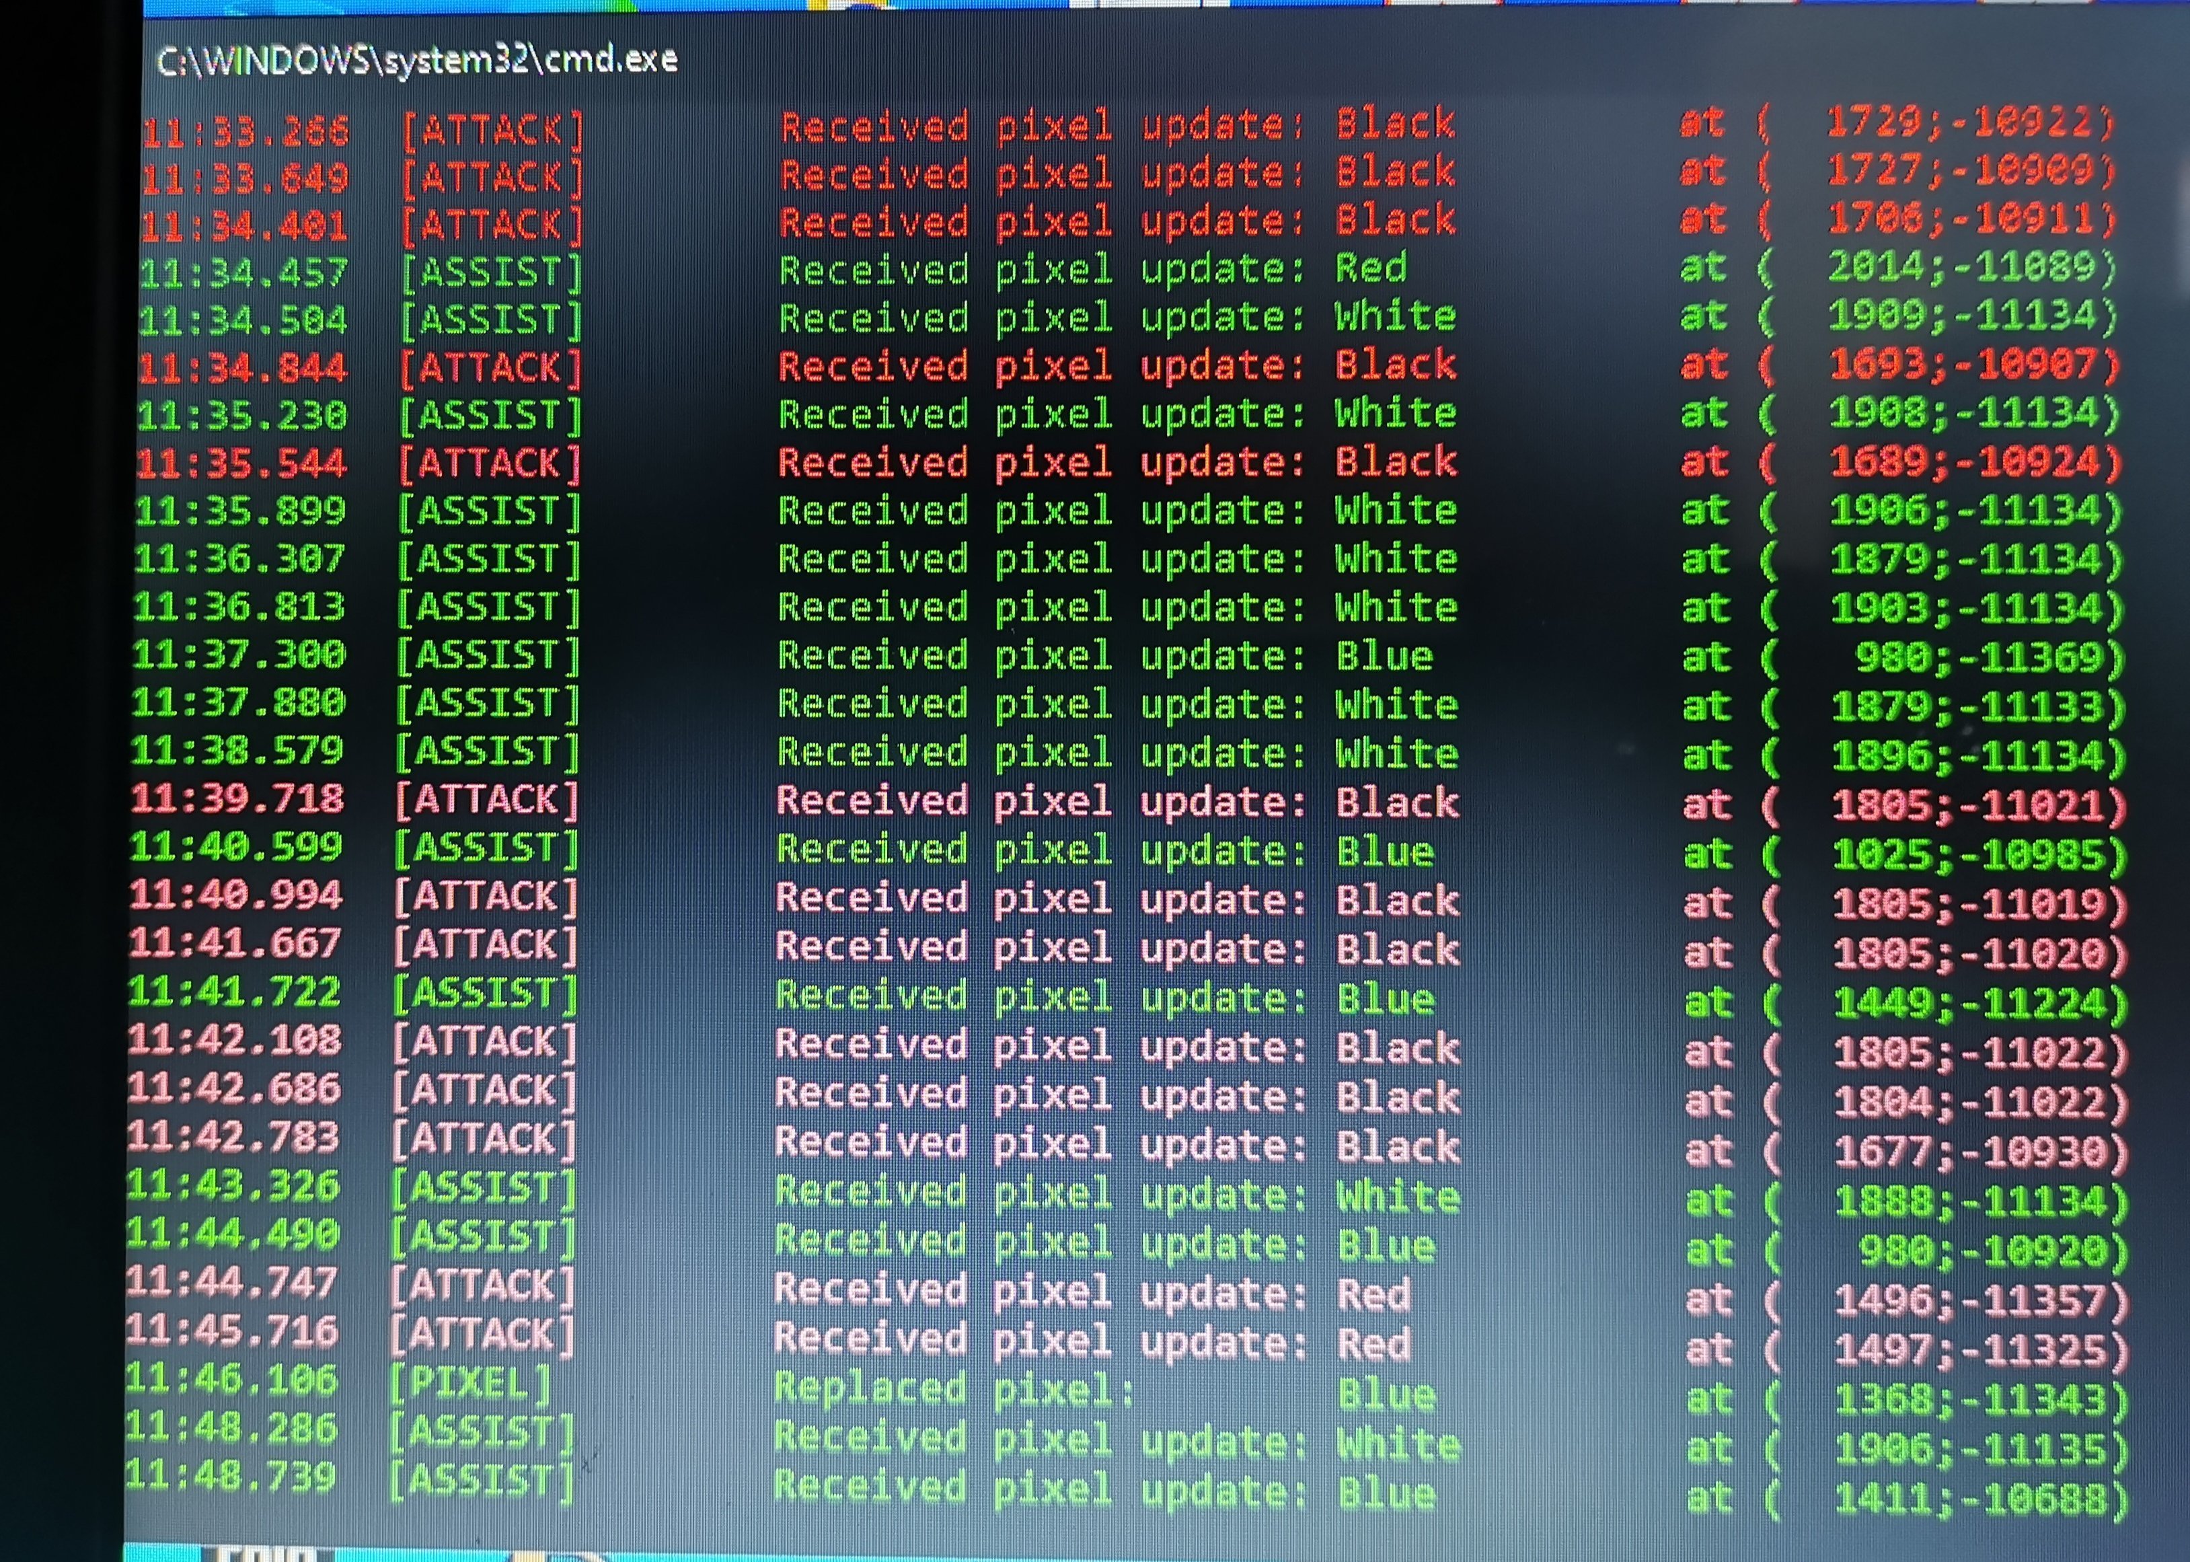Click the timestamp 11:33.266 in the first log line

(246, 131)
